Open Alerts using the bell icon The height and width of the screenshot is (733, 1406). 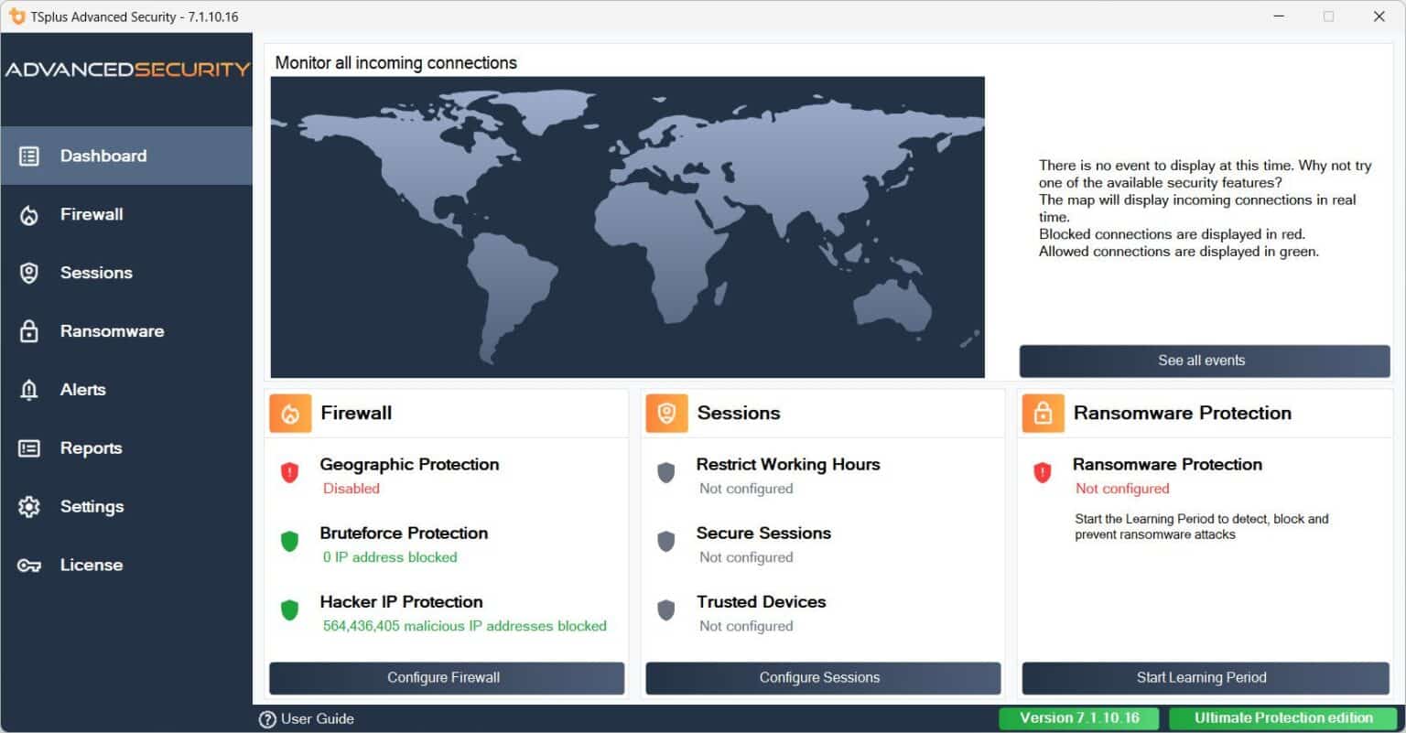coord(28,390)
